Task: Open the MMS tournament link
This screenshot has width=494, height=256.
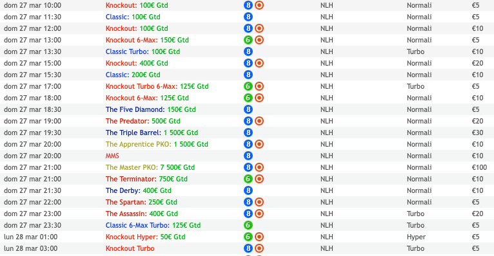Action: pyautogui.click(x=112, y=156)
